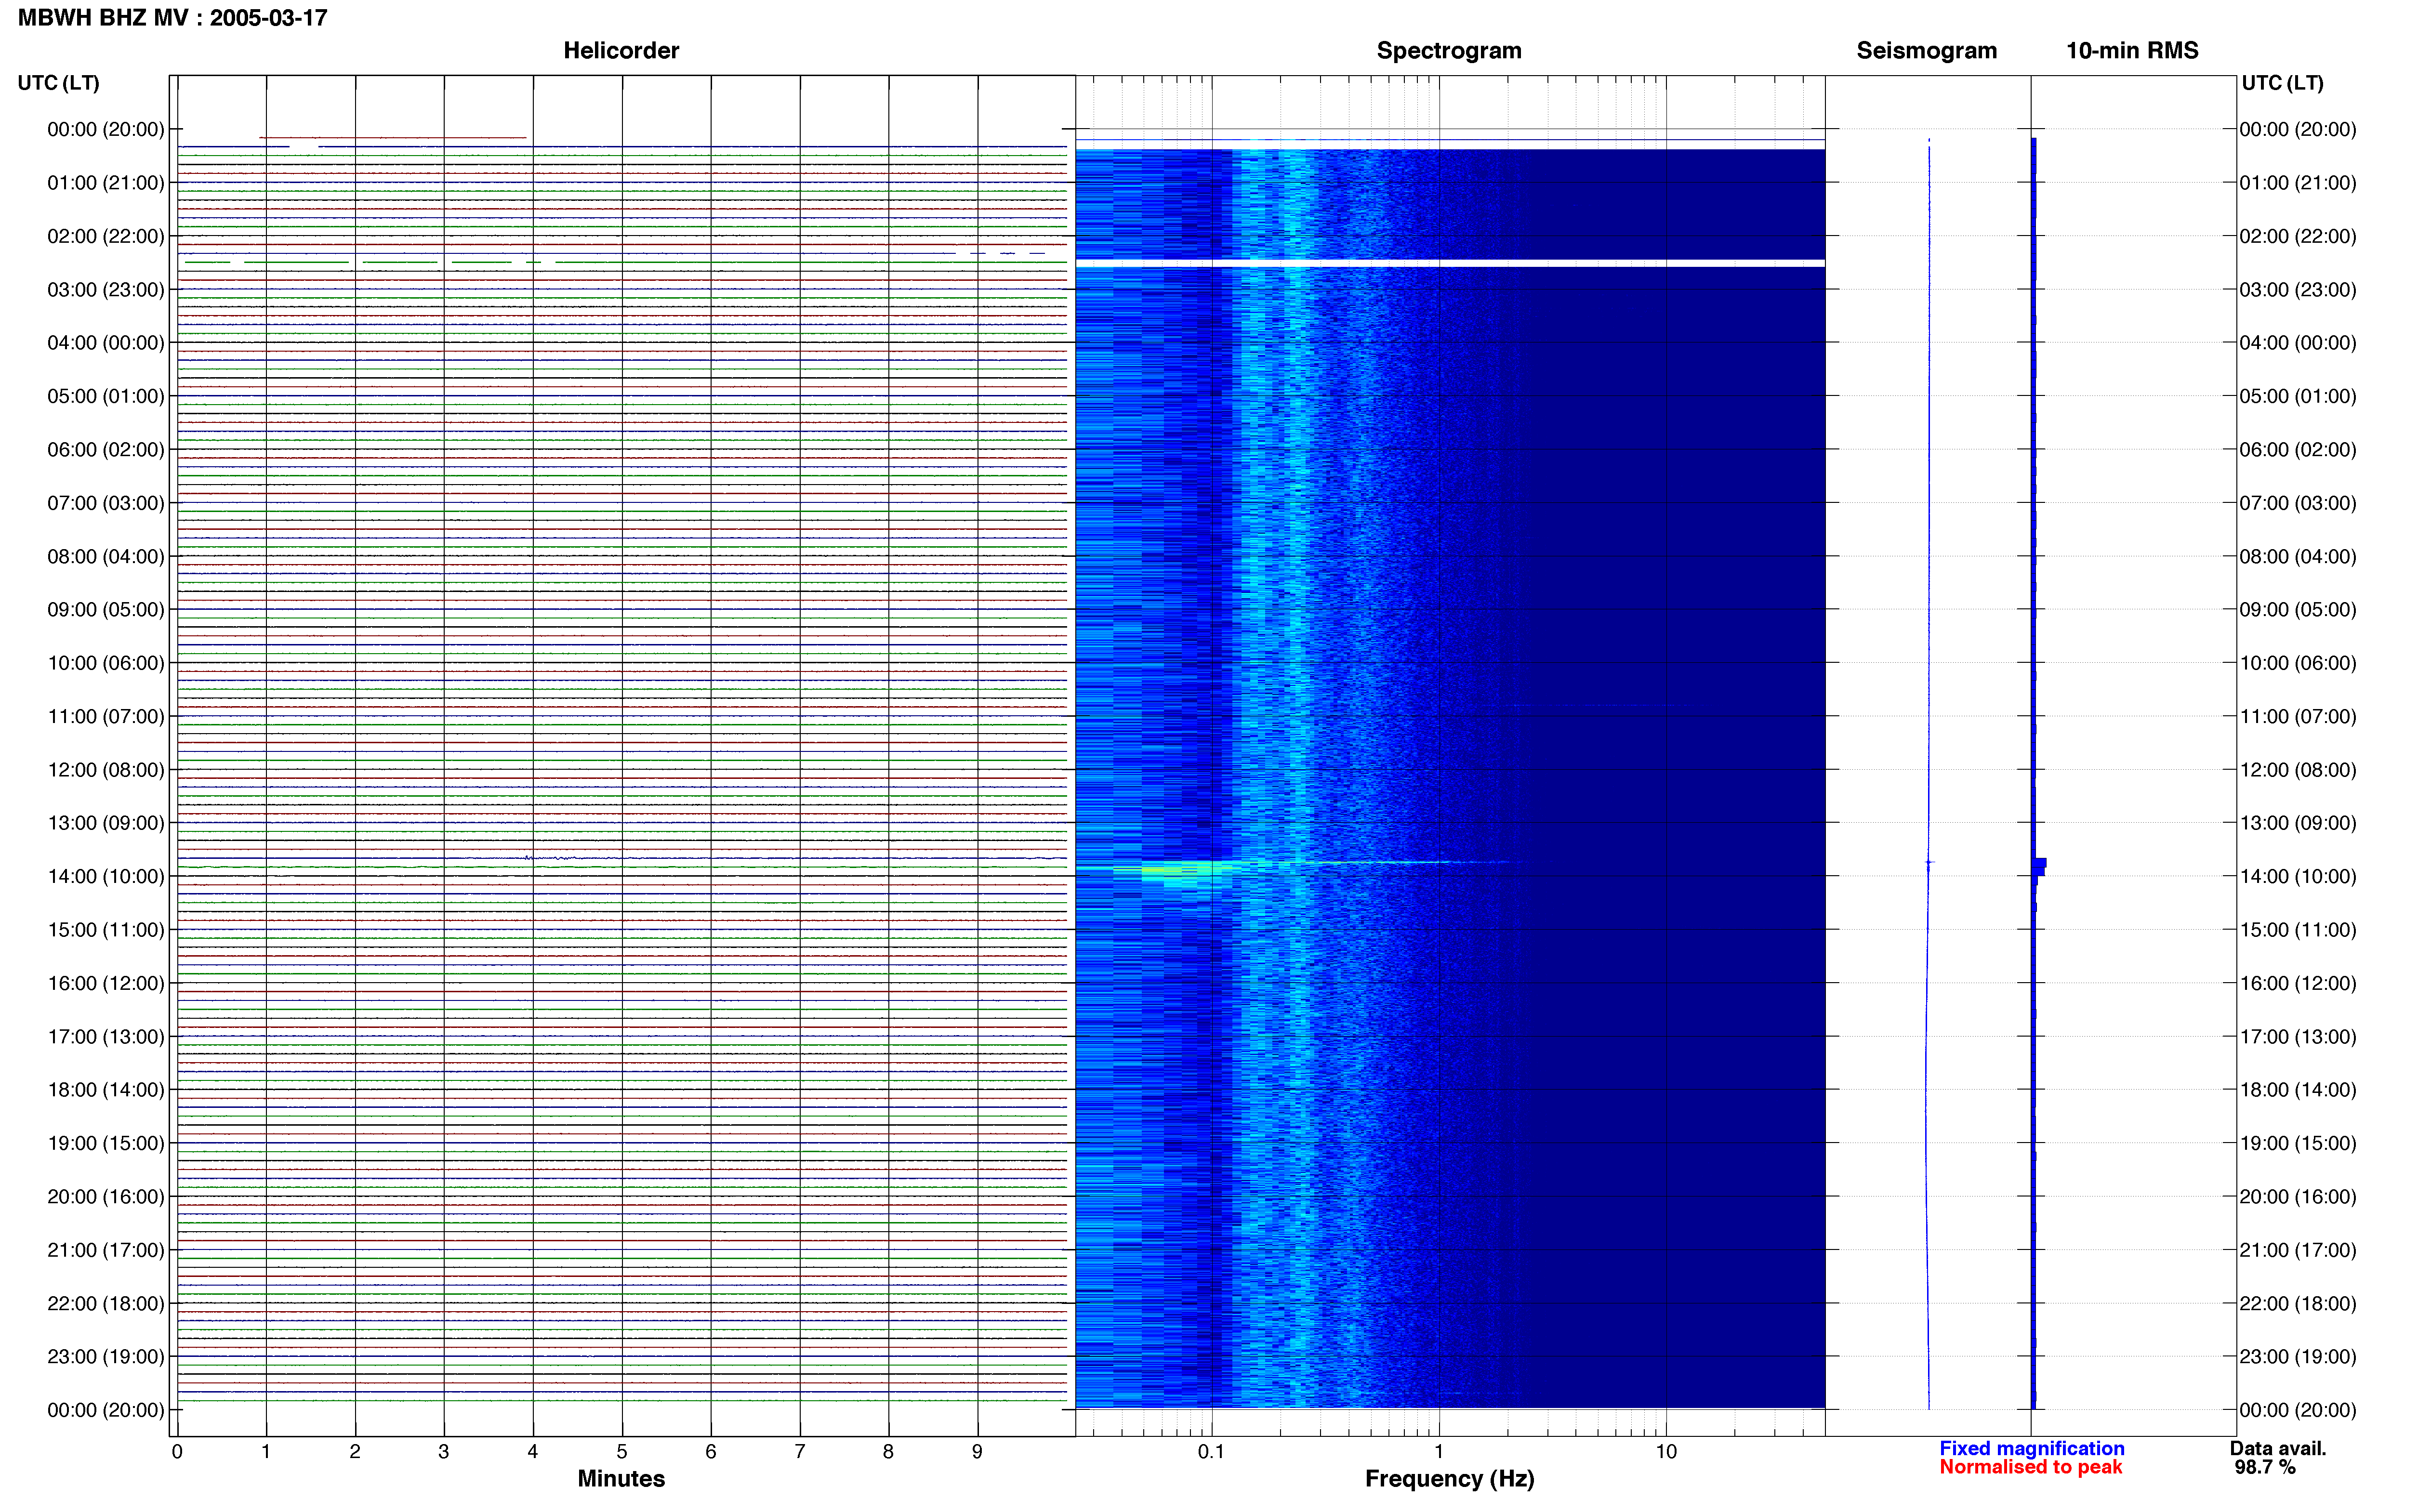Click the "Helicorder" panel heading
This screenshot has width=2418, height=1512.
pyautogui.click(x=621, y=51)
